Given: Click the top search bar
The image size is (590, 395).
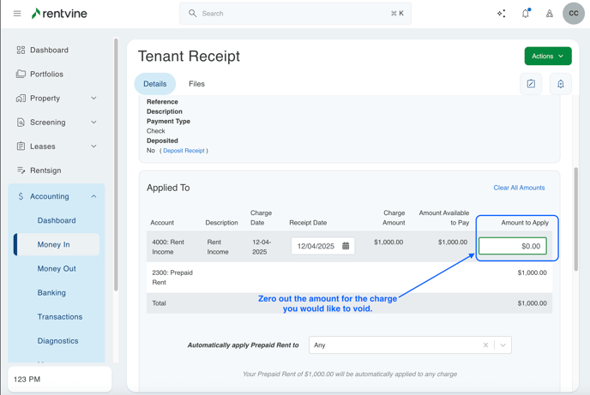Looking at the screenshot, I should pos(295,14).
